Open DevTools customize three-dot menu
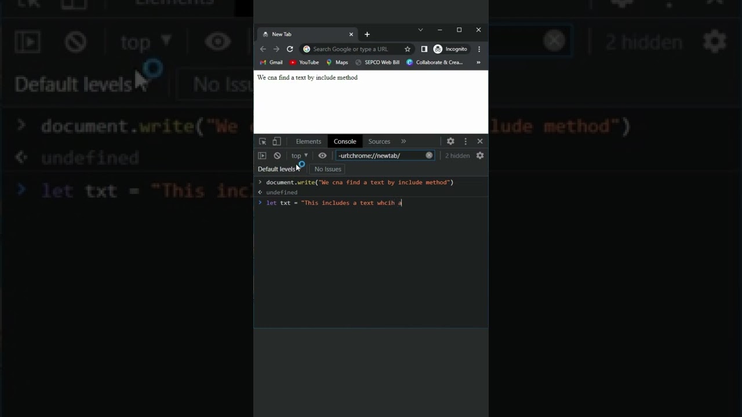The height and width of the screenshot is (417, 742). point(465,141)
